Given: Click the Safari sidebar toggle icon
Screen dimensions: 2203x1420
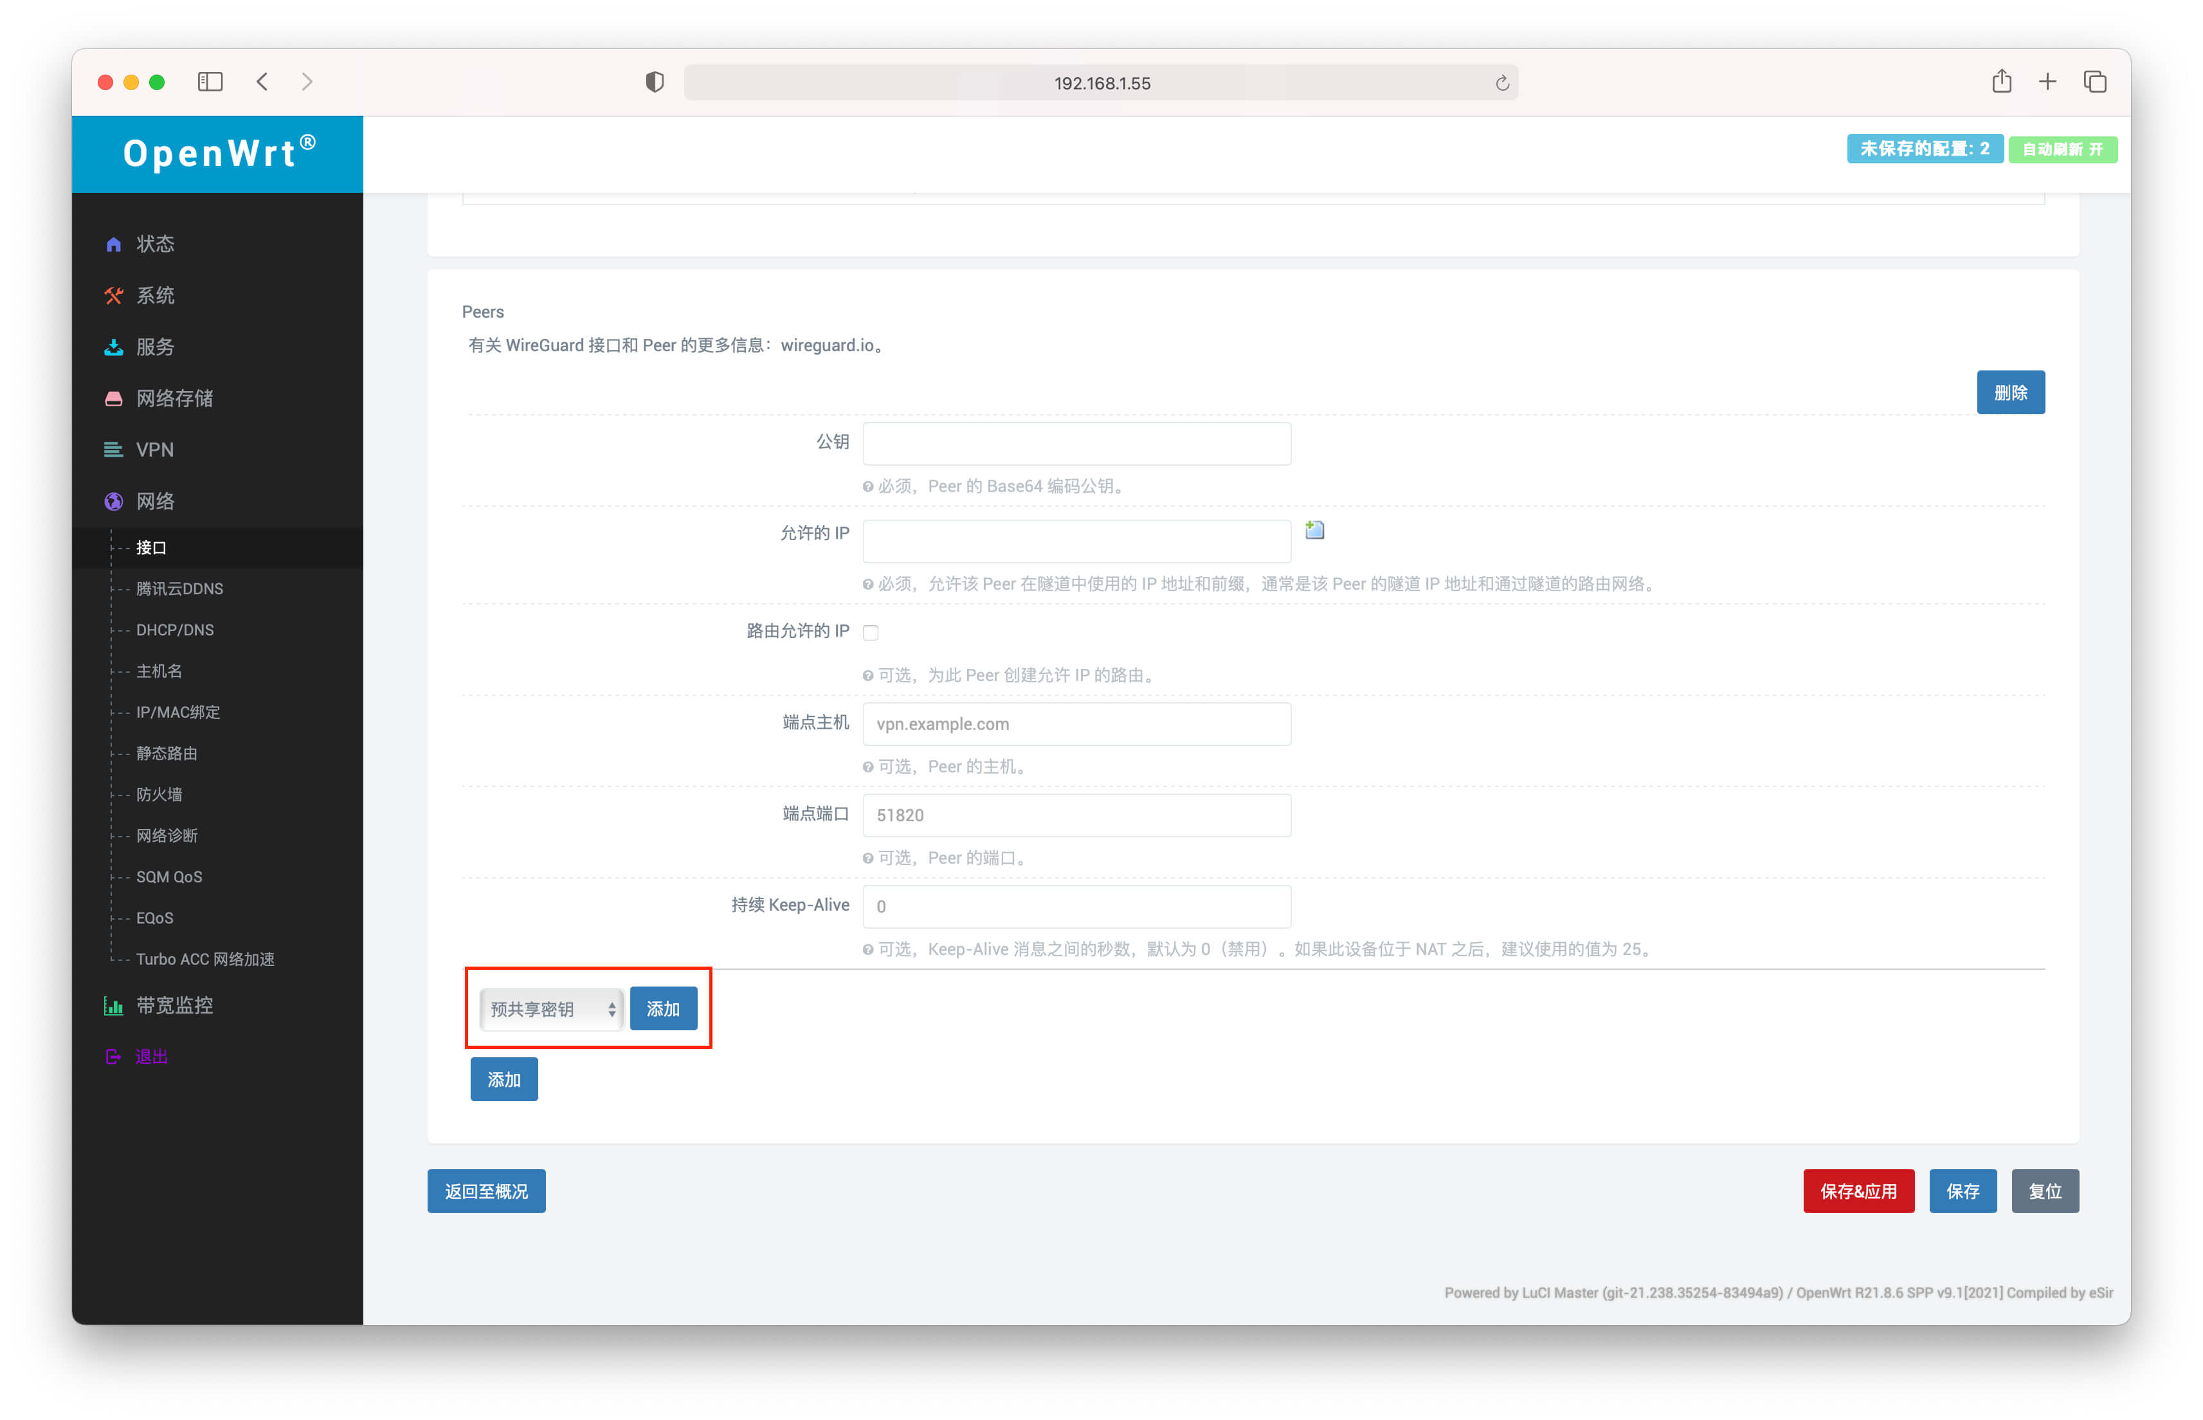Looking at the screenshot, I should [x=210, y=82].
